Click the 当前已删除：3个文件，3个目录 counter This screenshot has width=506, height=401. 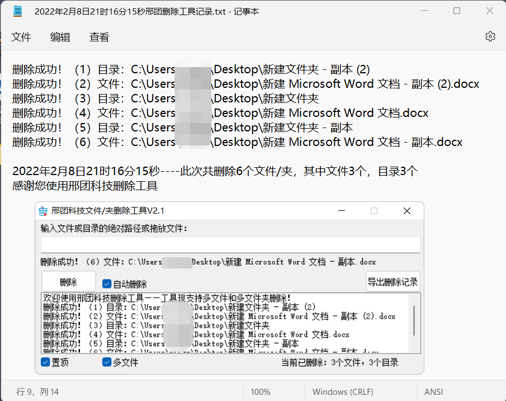tap(339, 362)
